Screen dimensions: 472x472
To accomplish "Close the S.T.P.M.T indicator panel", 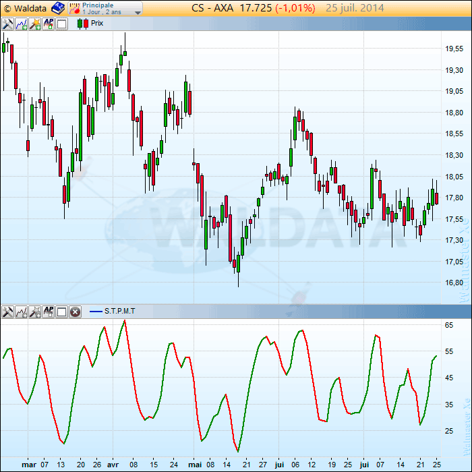I will (75, 312).
